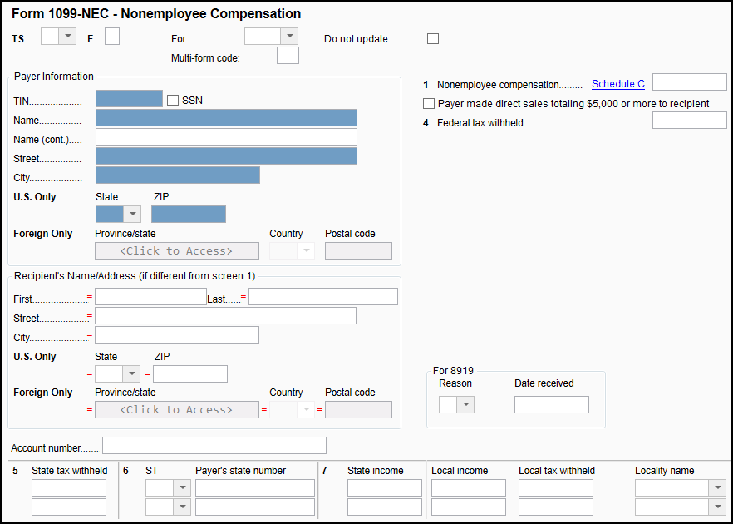The height and width of the screenshot is (524, 733).
Task: Open the Schedule C link
Action: [x=617, y=84]
